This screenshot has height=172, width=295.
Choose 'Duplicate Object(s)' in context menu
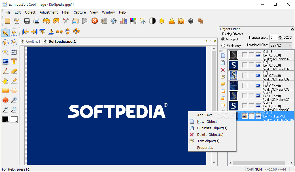212,128
